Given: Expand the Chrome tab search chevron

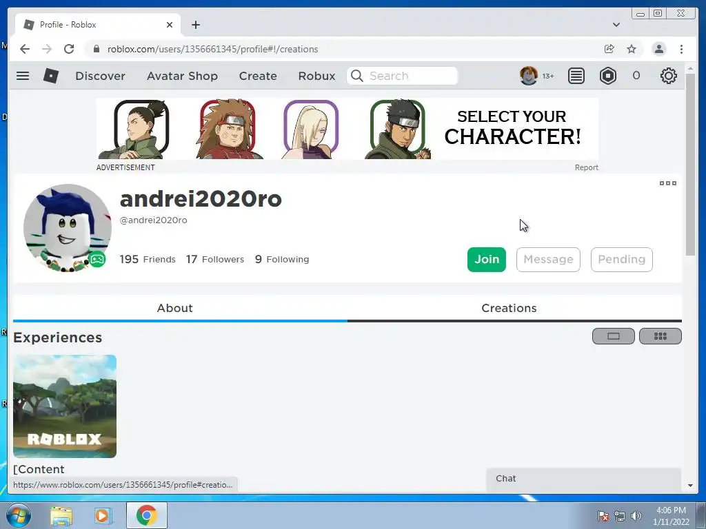Looking at the screenshot, I should tap(616, 25).
